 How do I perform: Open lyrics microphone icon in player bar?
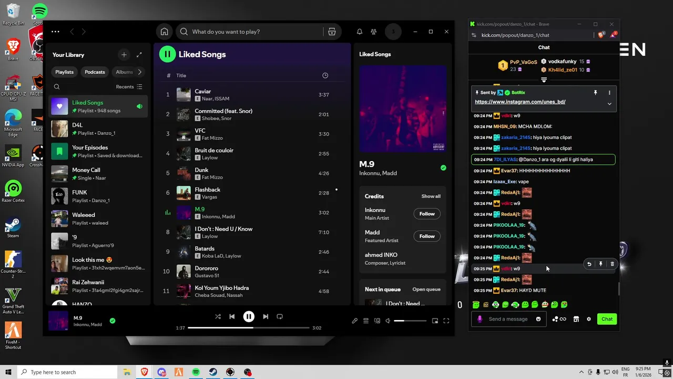(x=355, y=321)
